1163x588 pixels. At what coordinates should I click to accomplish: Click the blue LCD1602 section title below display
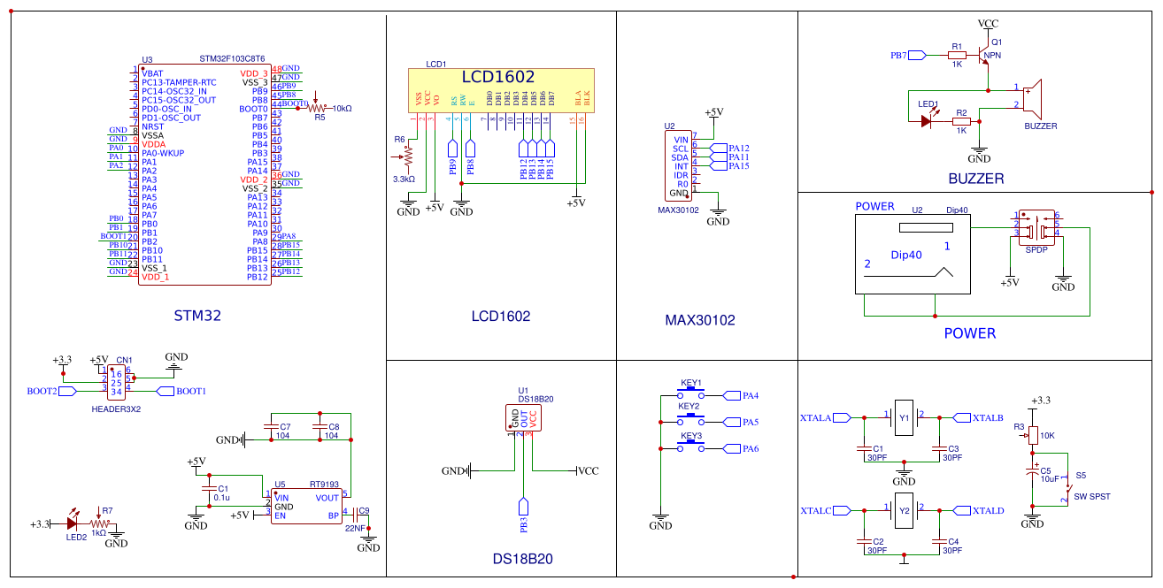(x=500, y=316)
